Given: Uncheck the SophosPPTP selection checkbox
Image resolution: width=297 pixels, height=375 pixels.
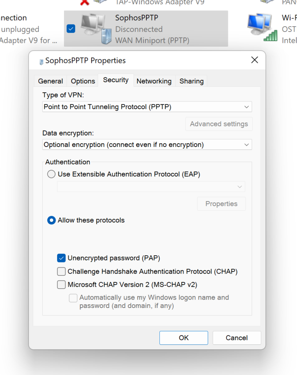Looking at the screenshot, I should coord(71,29).
